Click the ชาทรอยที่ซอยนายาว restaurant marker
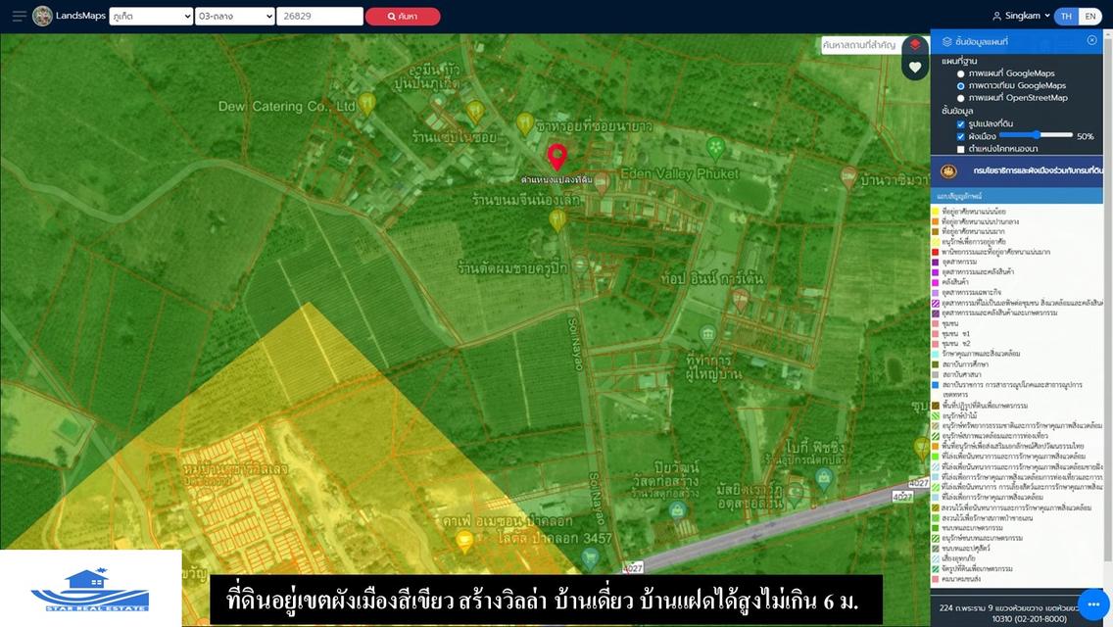 (524, 123)
